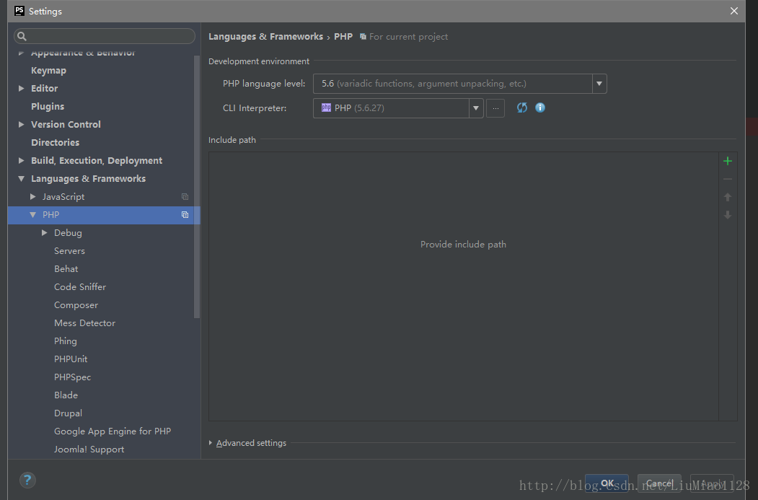758x500 pixels.
Task: Click Languages & Frameworks breadcrumb text
Action: [x=265, y=37]
